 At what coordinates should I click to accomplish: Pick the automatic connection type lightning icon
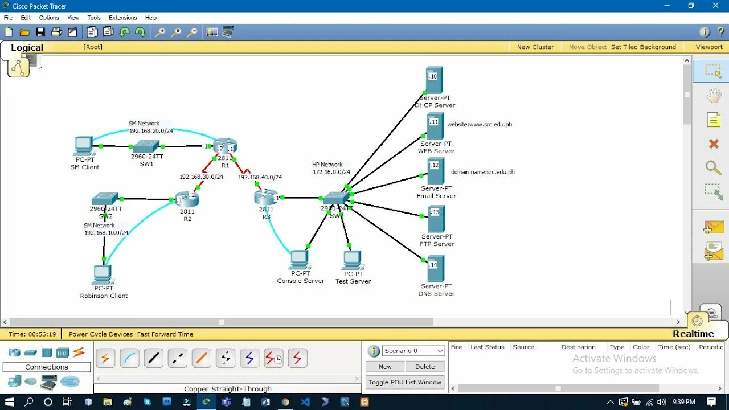(x=105, y=358)
